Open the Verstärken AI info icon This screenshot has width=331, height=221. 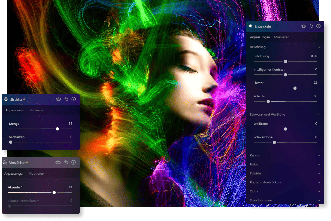[x=73, y=162]
